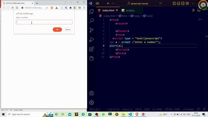The width and height of the screenshot is (208, 117).
Task: Click Prettier in the status bar
Action: tap(188, 110)
